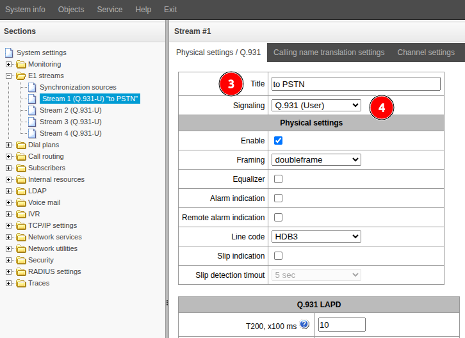465x338 pixels.
Task: Open the Signaling dropdown
Action: tap(316, 105)
